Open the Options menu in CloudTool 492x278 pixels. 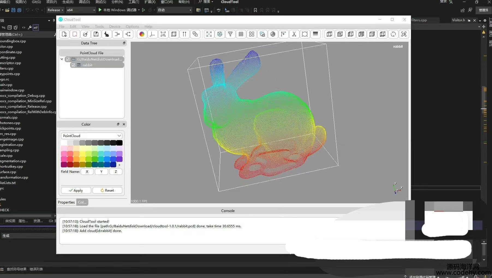tap(132, 26)
